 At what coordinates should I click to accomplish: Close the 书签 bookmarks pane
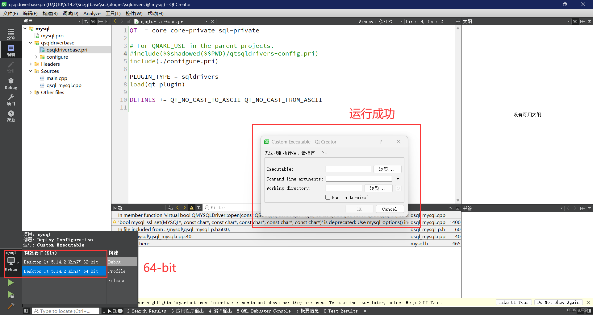point(589,208)
